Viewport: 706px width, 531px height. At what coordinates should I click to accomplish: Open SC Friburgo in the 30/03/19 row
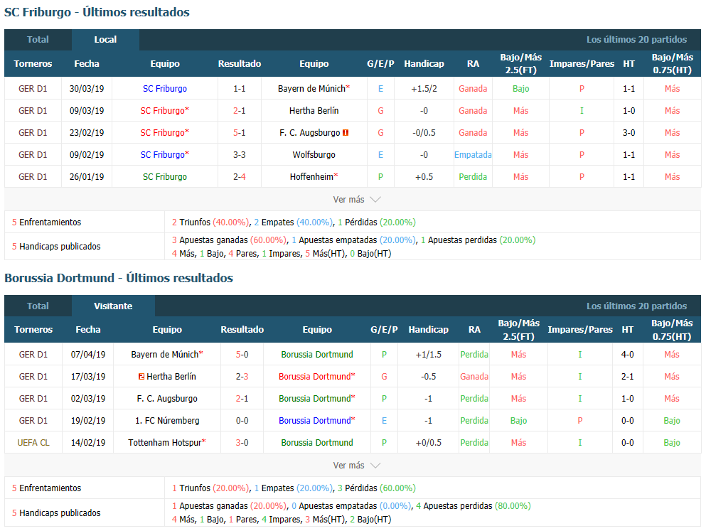tap(165, 89)
